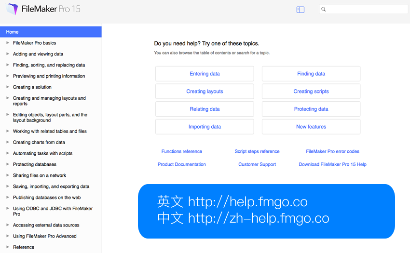Open Working with related tables and files
Viewport: 410px width, 253px height.
click(x=50, y=131)
